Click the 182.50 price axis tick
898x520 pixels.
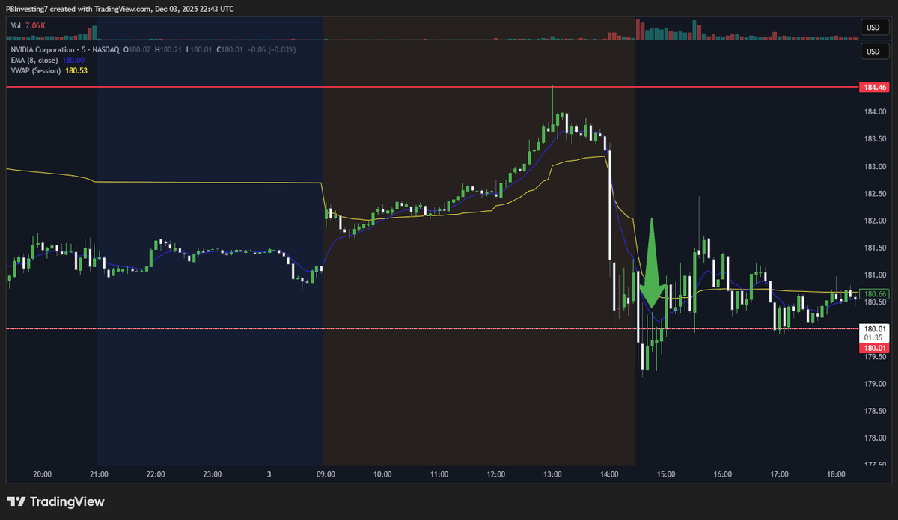[876, 194]
